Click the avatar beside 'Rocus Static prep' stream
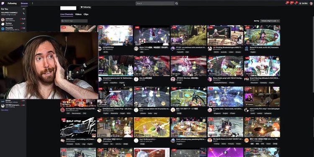 tap(210, 79)
